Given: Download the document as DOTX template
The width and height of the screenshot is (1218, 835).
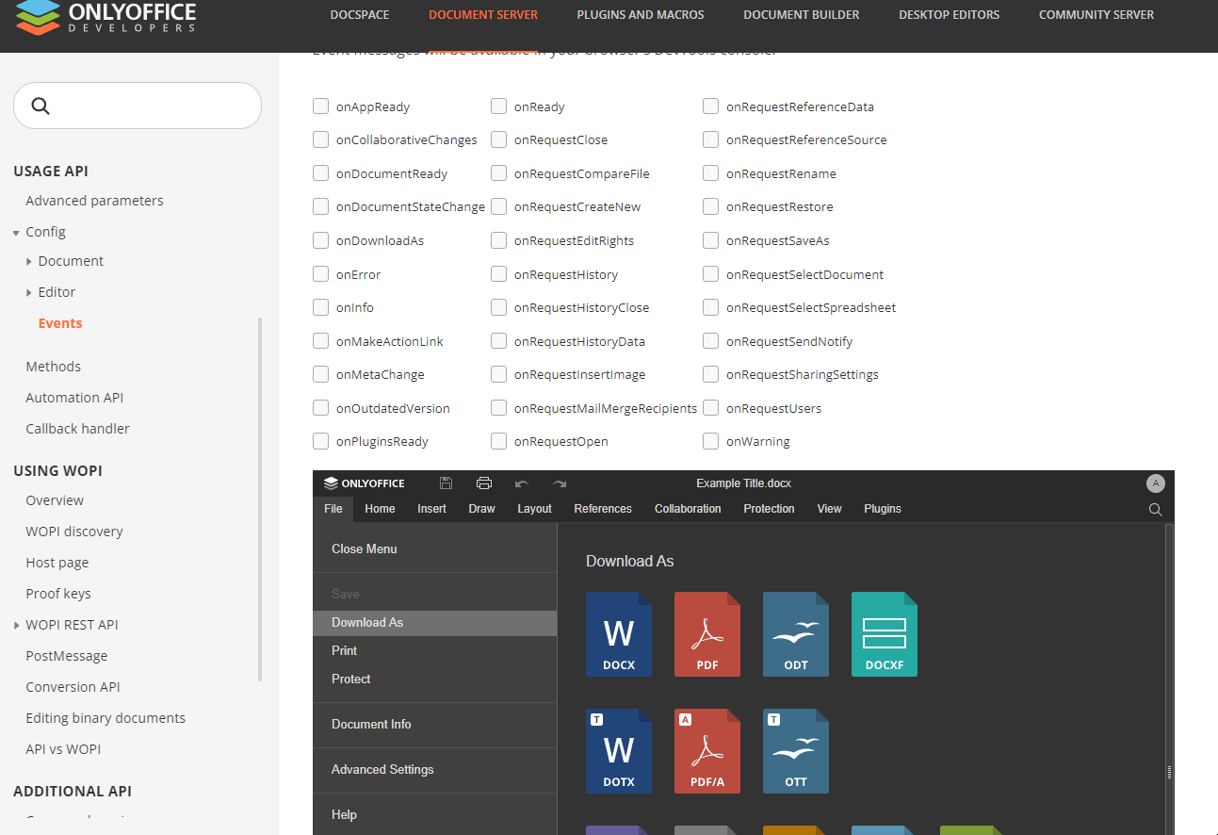Looking at the screenshot, I should [x=619, y=751].
